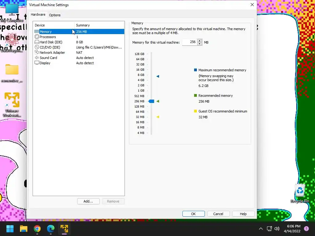Image resolution: width=315 pixels, height=236 pixels.
Task: Select the 'remember_...' folder on the desktop
Action: coord(12,73)
